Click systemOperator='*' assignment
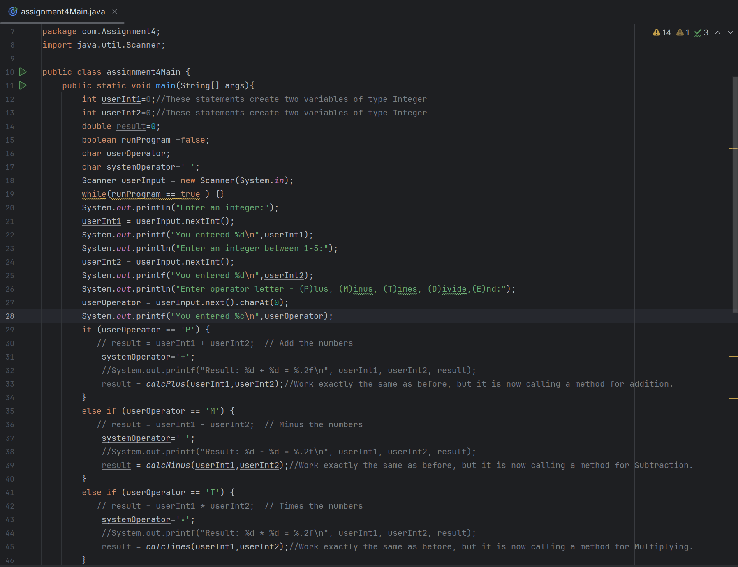 (148, 519)
